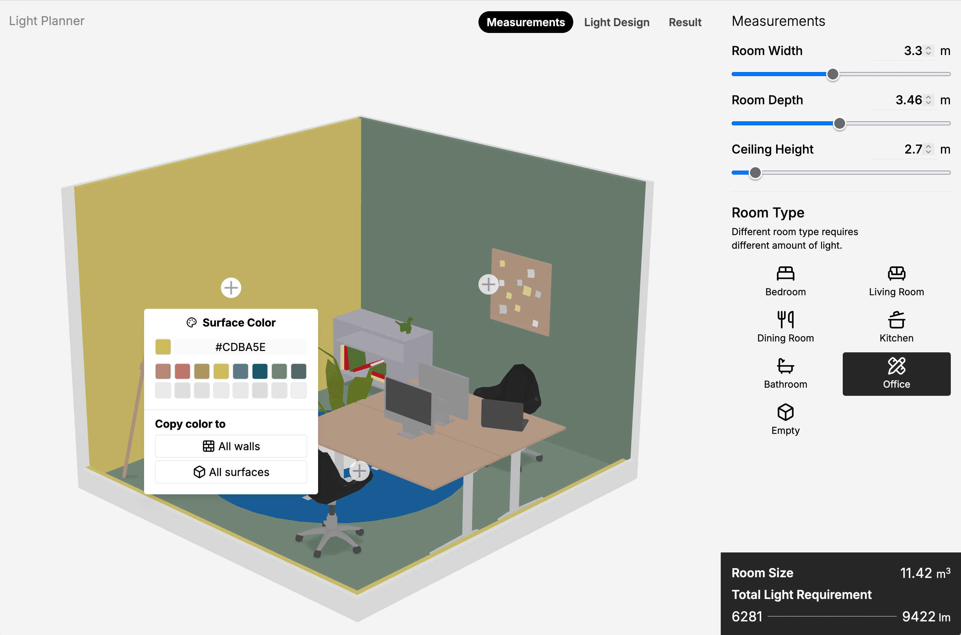This screenshot has height=635, width=961.
Task: Click the Room Depth slider handle
Action: 839,124
